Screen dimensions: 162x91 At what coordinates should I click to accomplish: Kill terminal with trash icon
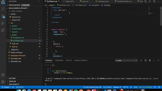pyautogui.click(x=150, y=60)
